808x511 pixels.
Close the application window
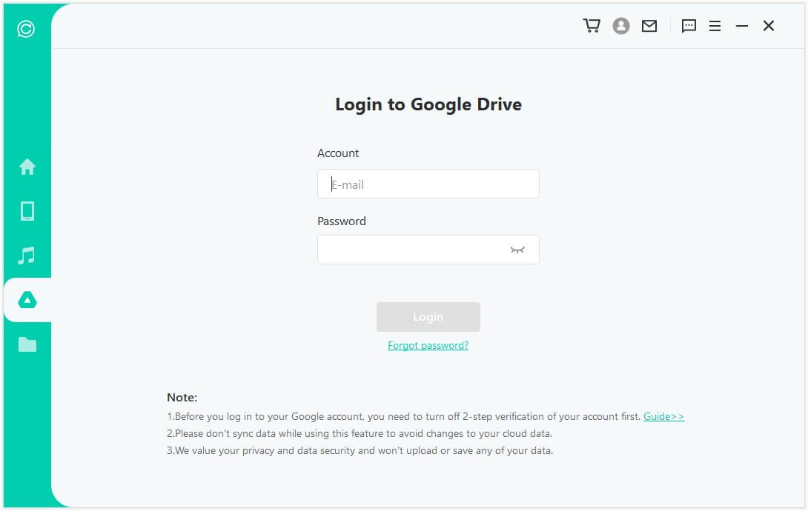pos(769,26)
